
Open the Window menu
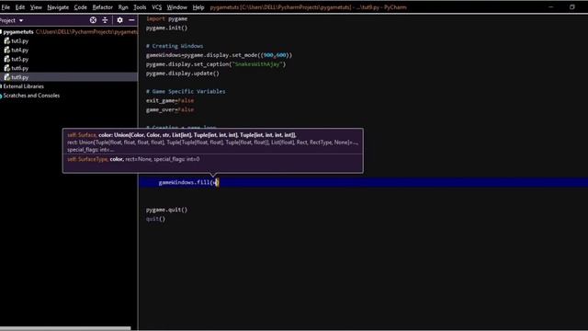coord(177,7)
